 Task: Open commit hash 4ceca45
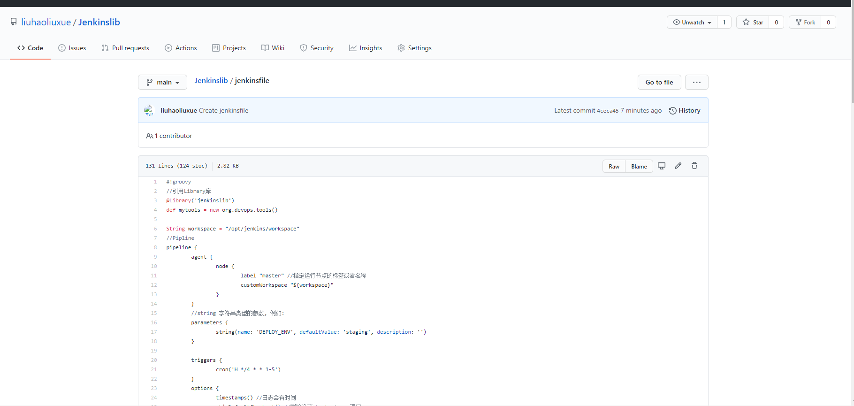[x=608, y=111]
